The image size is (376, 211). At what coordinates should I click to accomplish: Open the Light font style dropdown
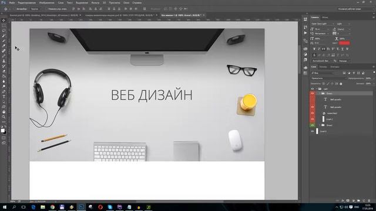[x=343, y=23]
